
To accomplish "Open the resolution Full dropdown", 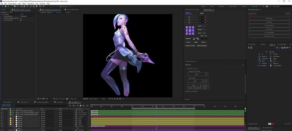I will 78,99.
